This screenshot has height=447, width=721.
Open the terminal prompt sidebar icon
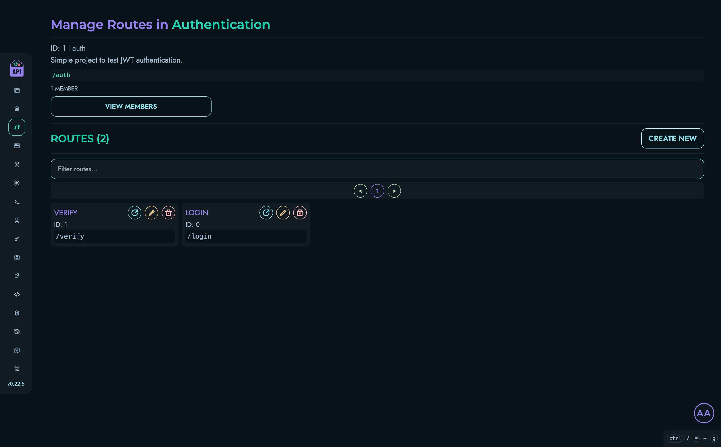point(17,202)
